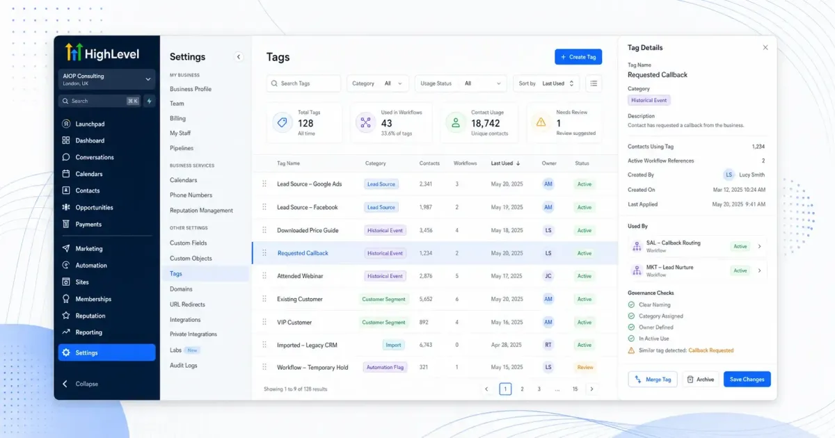
Task: Click drag handle for VIP Customer row
Action: click(264, 323)
